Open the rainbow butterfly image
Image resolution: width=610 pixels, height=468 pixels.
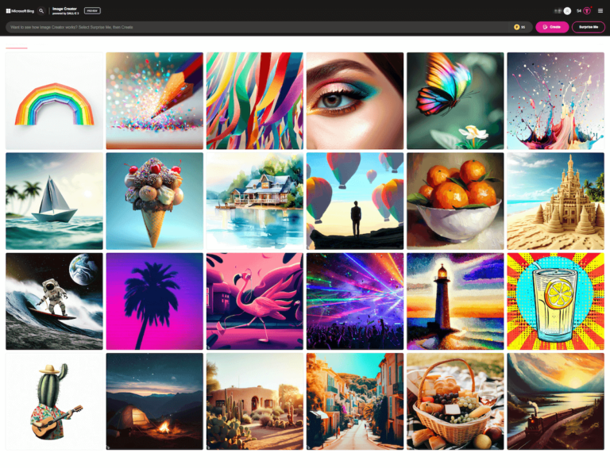click(455, 101)
